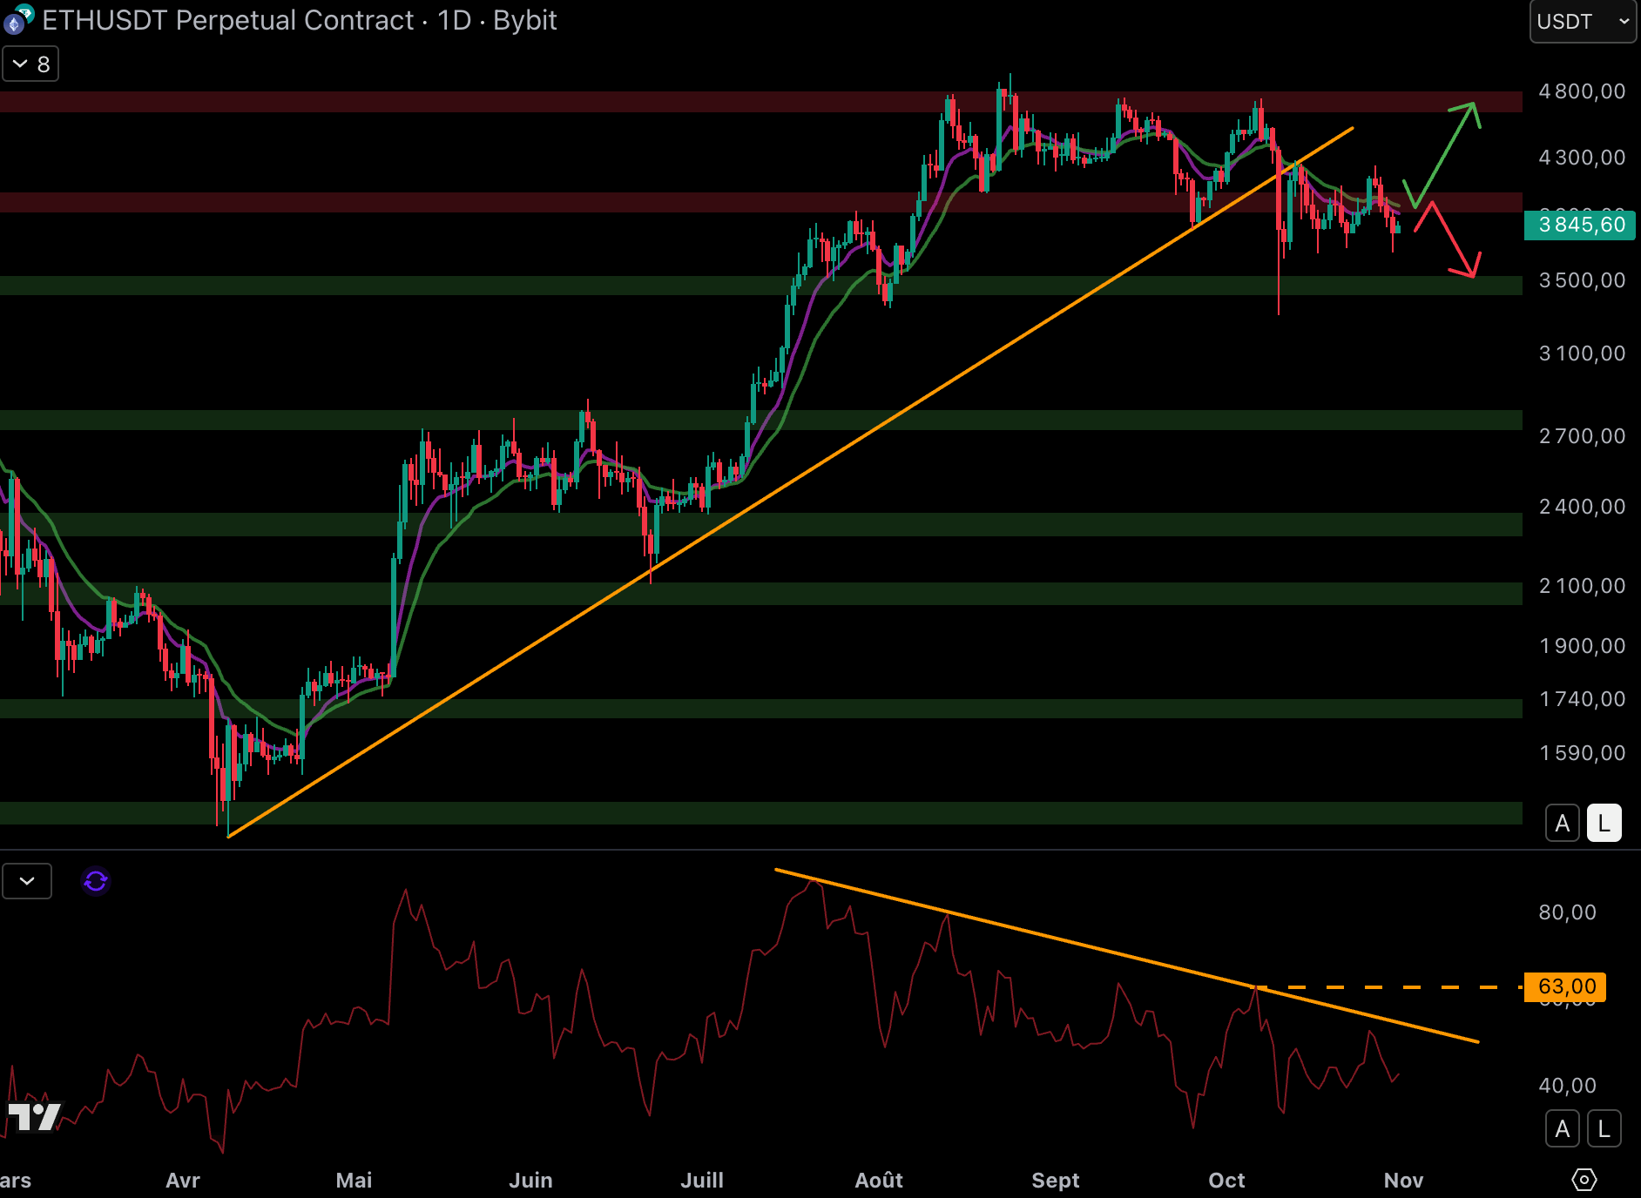Screen dimensions: 1641x1198
Task: Toggle log scale L on RSI pane
Action: 1604,1129
